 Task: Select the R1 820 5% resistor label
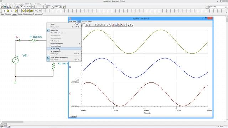click(x=36, y=37)
